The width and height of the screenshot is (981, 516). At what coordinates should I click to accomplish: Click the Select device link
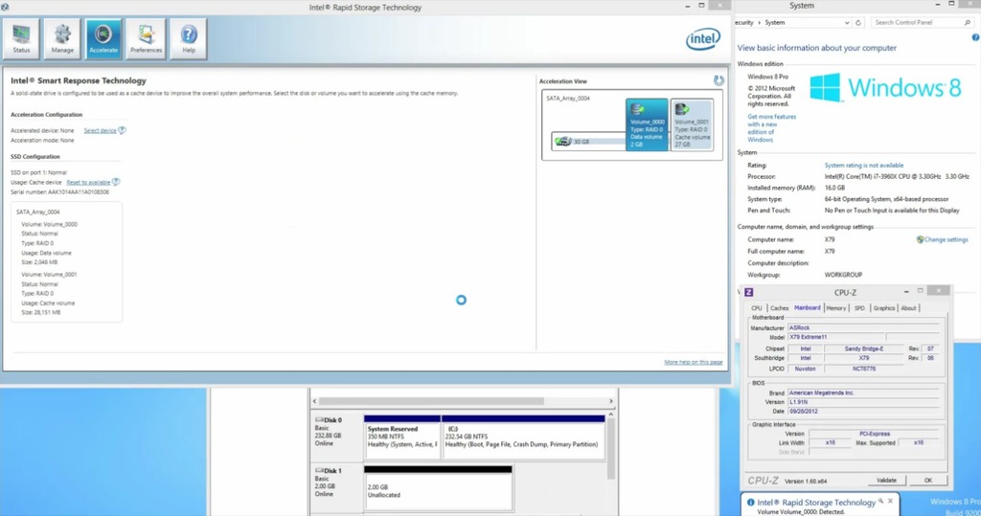click(x=100, y=131)
